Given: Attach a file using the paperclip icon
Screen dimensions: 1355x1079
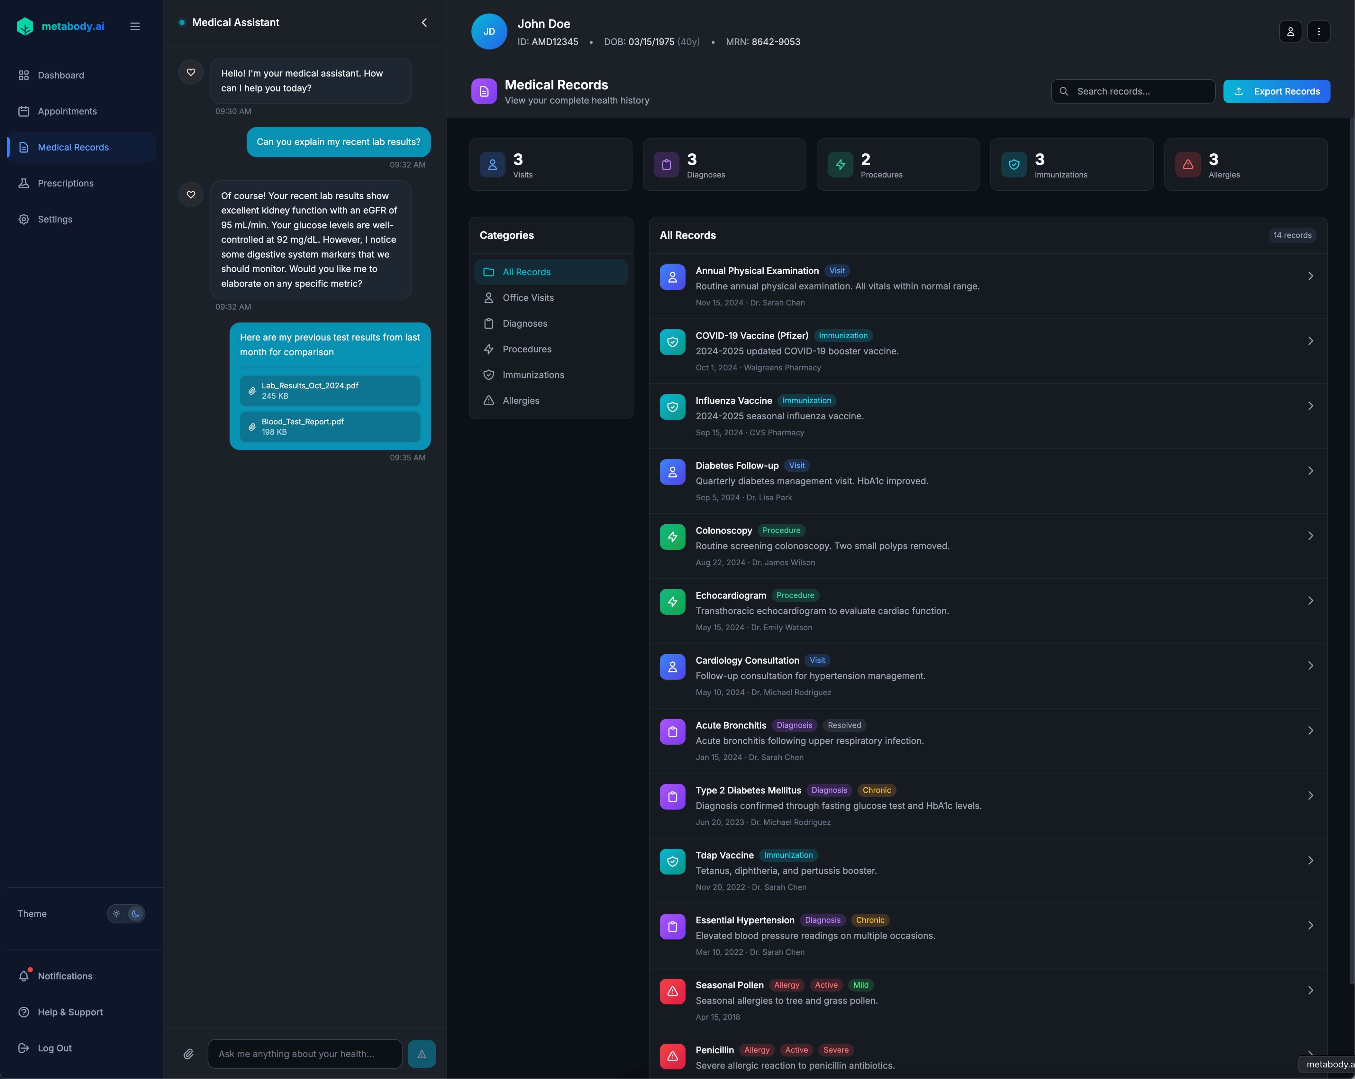Looking at the screenshot, I should [x=188, y=1054].
